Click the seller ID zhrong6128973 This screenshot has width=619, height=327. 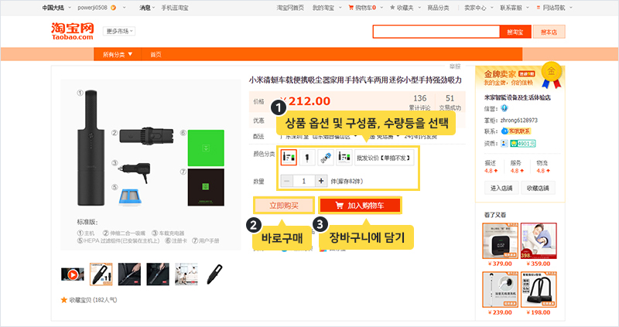point(518,121)
